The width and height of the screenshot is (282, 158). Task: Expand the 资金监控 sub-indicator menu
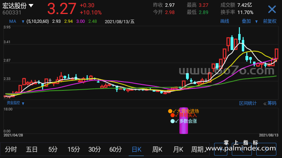point(23,103)
